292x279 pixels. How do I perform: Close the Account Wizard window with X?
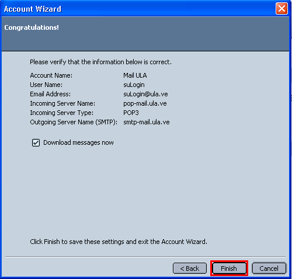(x=281, y=9)
